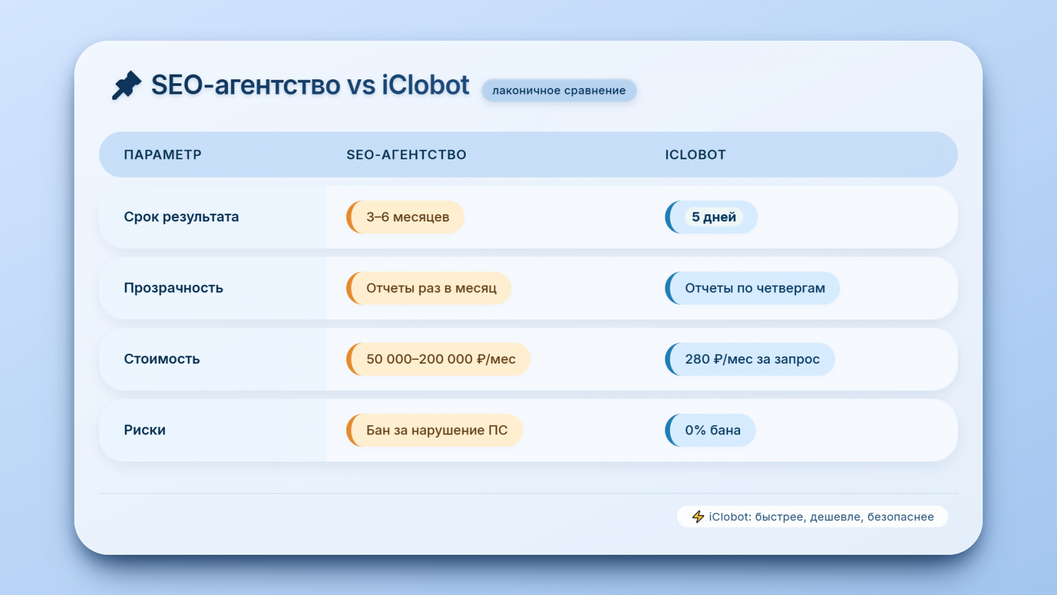
Task: Select the SEO-АГЕНТСТВО column header
Action: coord(406,155)
